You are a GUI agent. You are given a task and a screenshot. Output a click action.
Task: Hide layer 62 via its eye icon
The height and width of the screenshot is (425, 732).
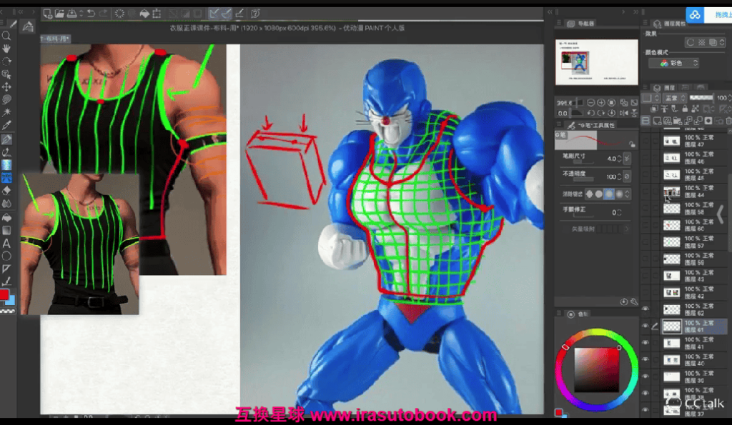(646, 309)
